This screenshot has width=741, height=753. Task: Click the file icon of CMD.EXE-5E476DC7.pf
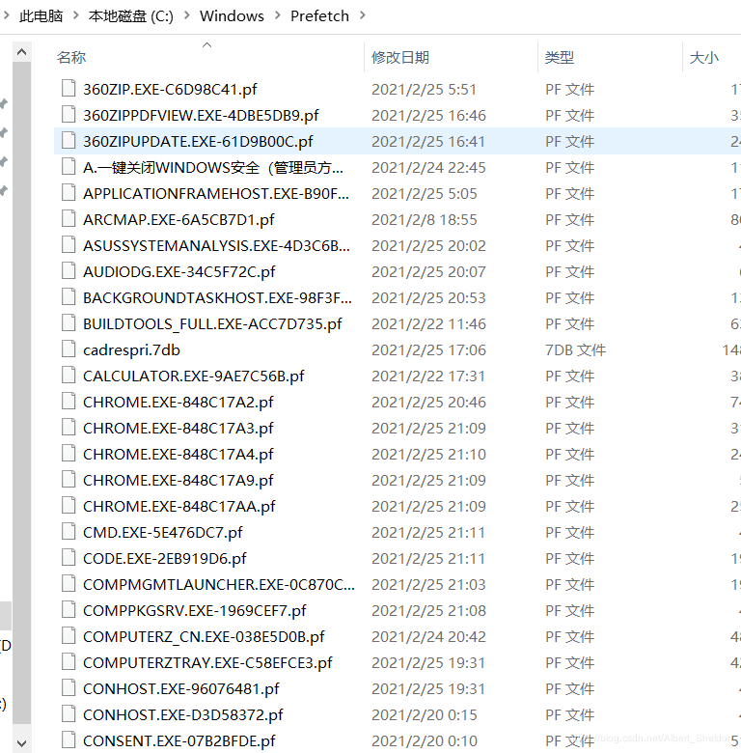[x=69, y=532]
